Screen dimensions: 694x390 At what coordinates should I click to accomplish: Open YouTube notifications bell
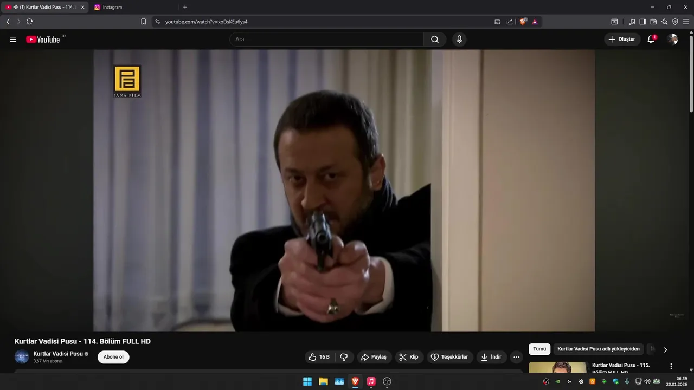tap(651, 40)
